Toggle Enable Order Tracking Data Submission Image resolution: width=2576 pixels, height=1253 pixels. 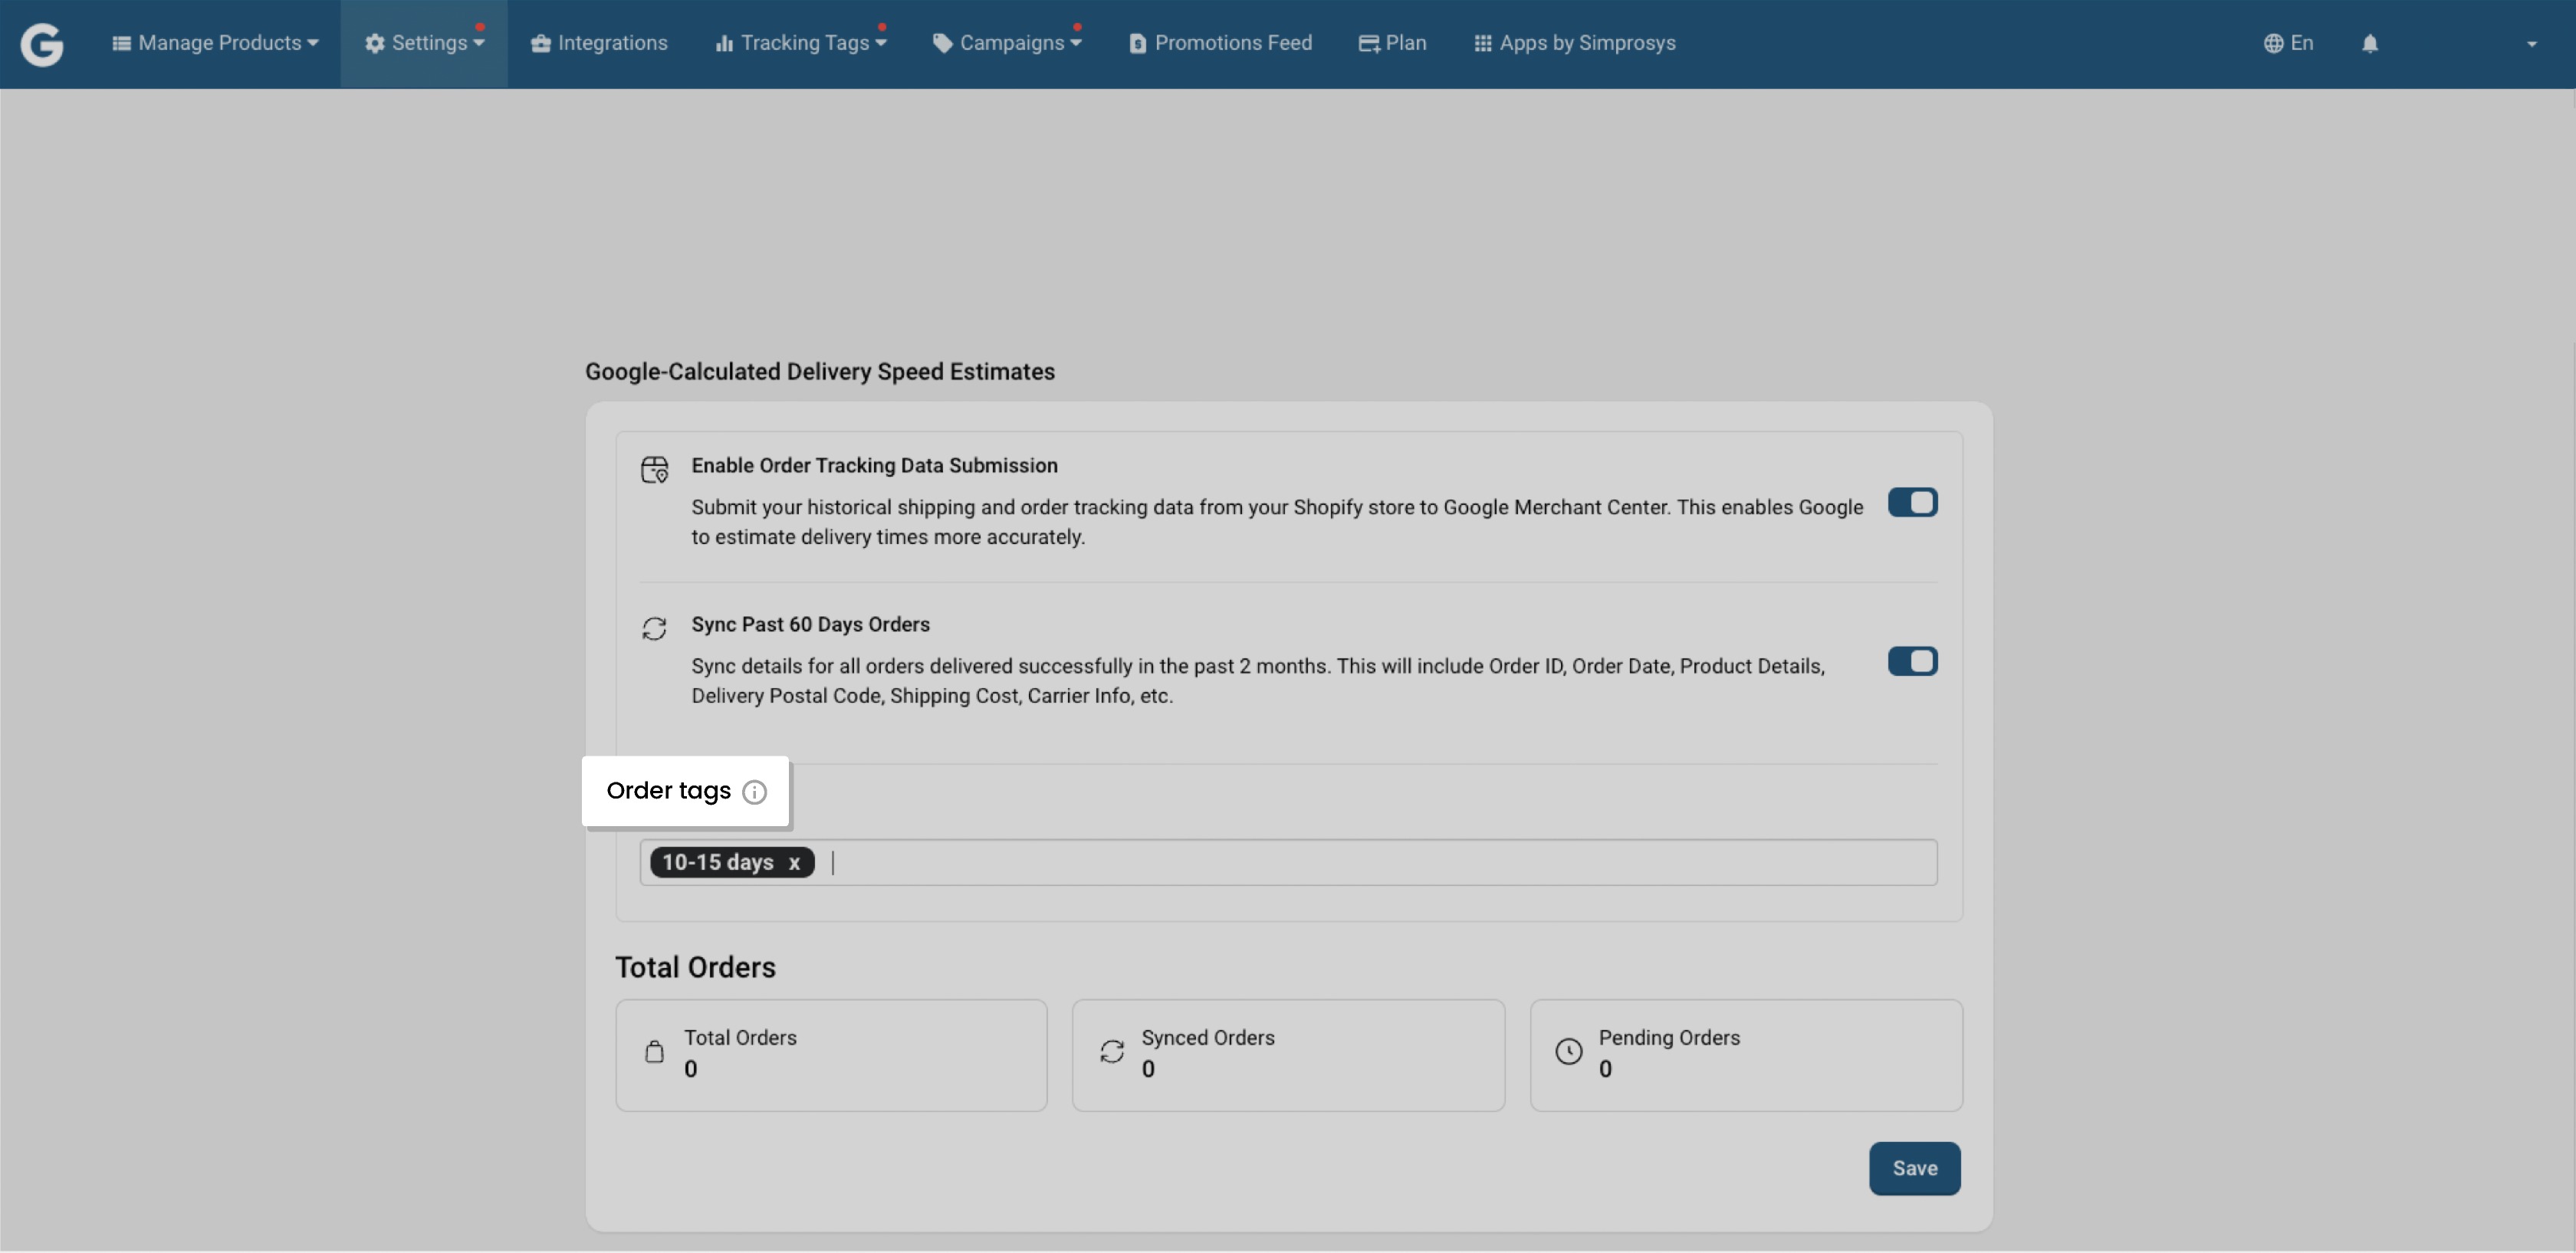tap(1912, 503)
